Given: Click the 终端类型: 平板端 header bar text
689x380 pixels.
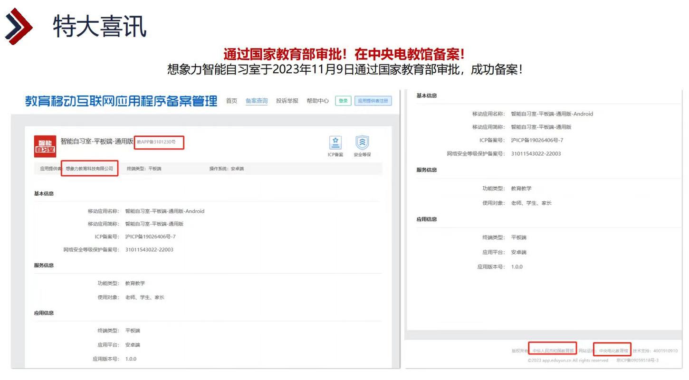Looking at the screenshot, I should coord(144,169).
